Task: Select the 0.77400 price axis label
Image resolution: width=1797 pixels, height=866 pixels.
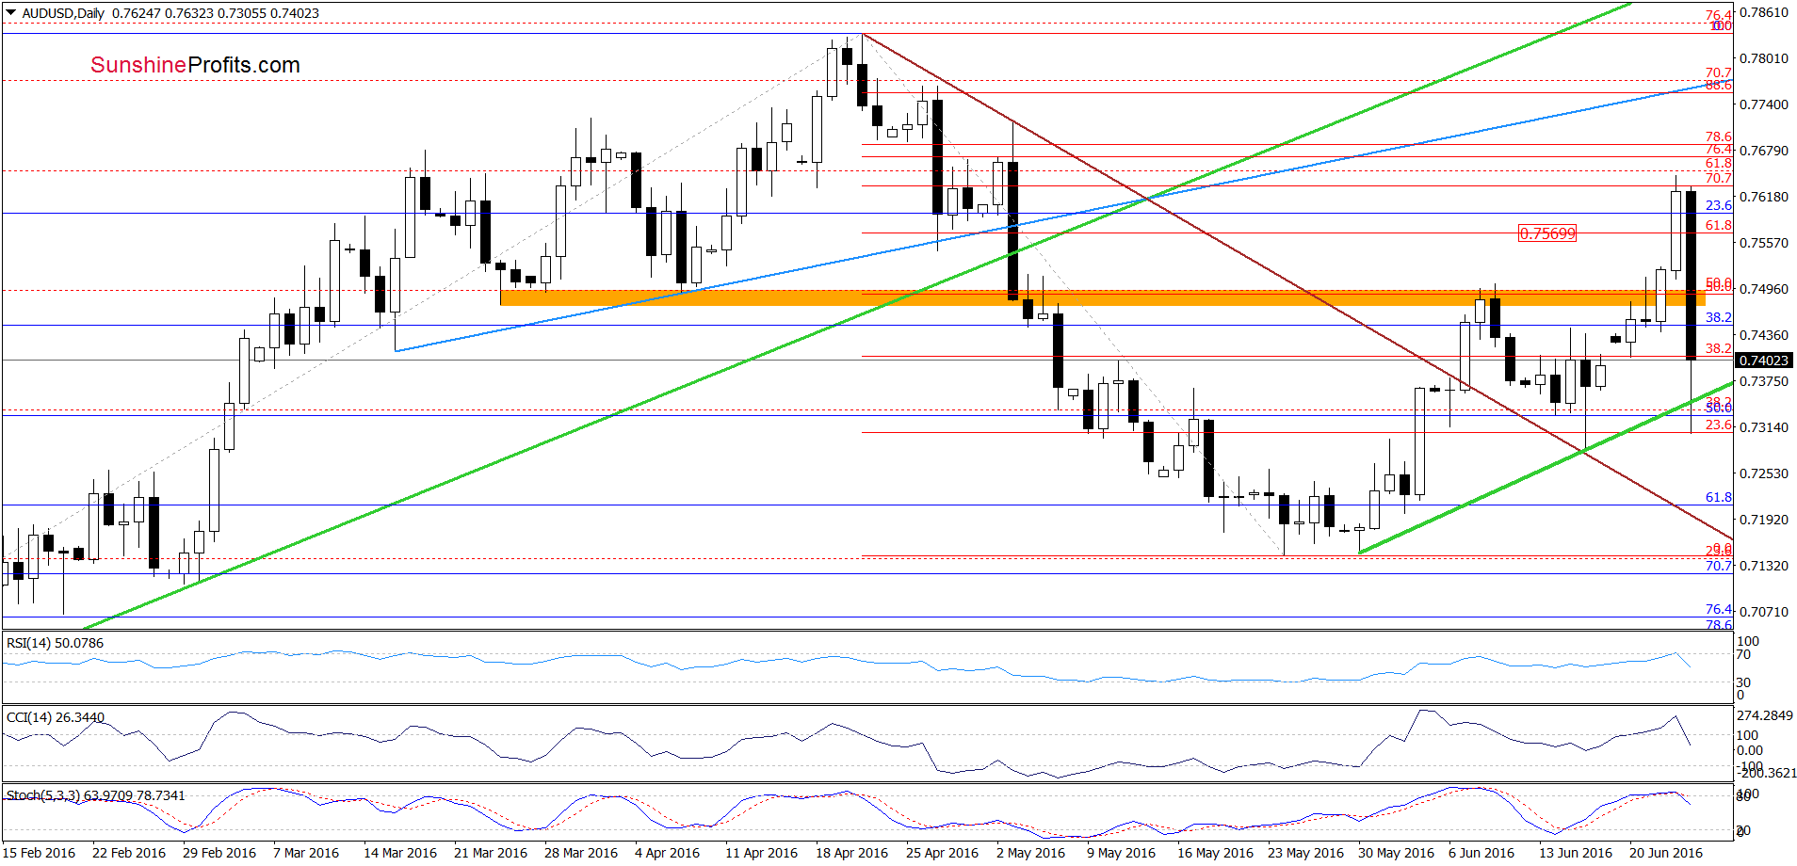Action: (1763, 104)
